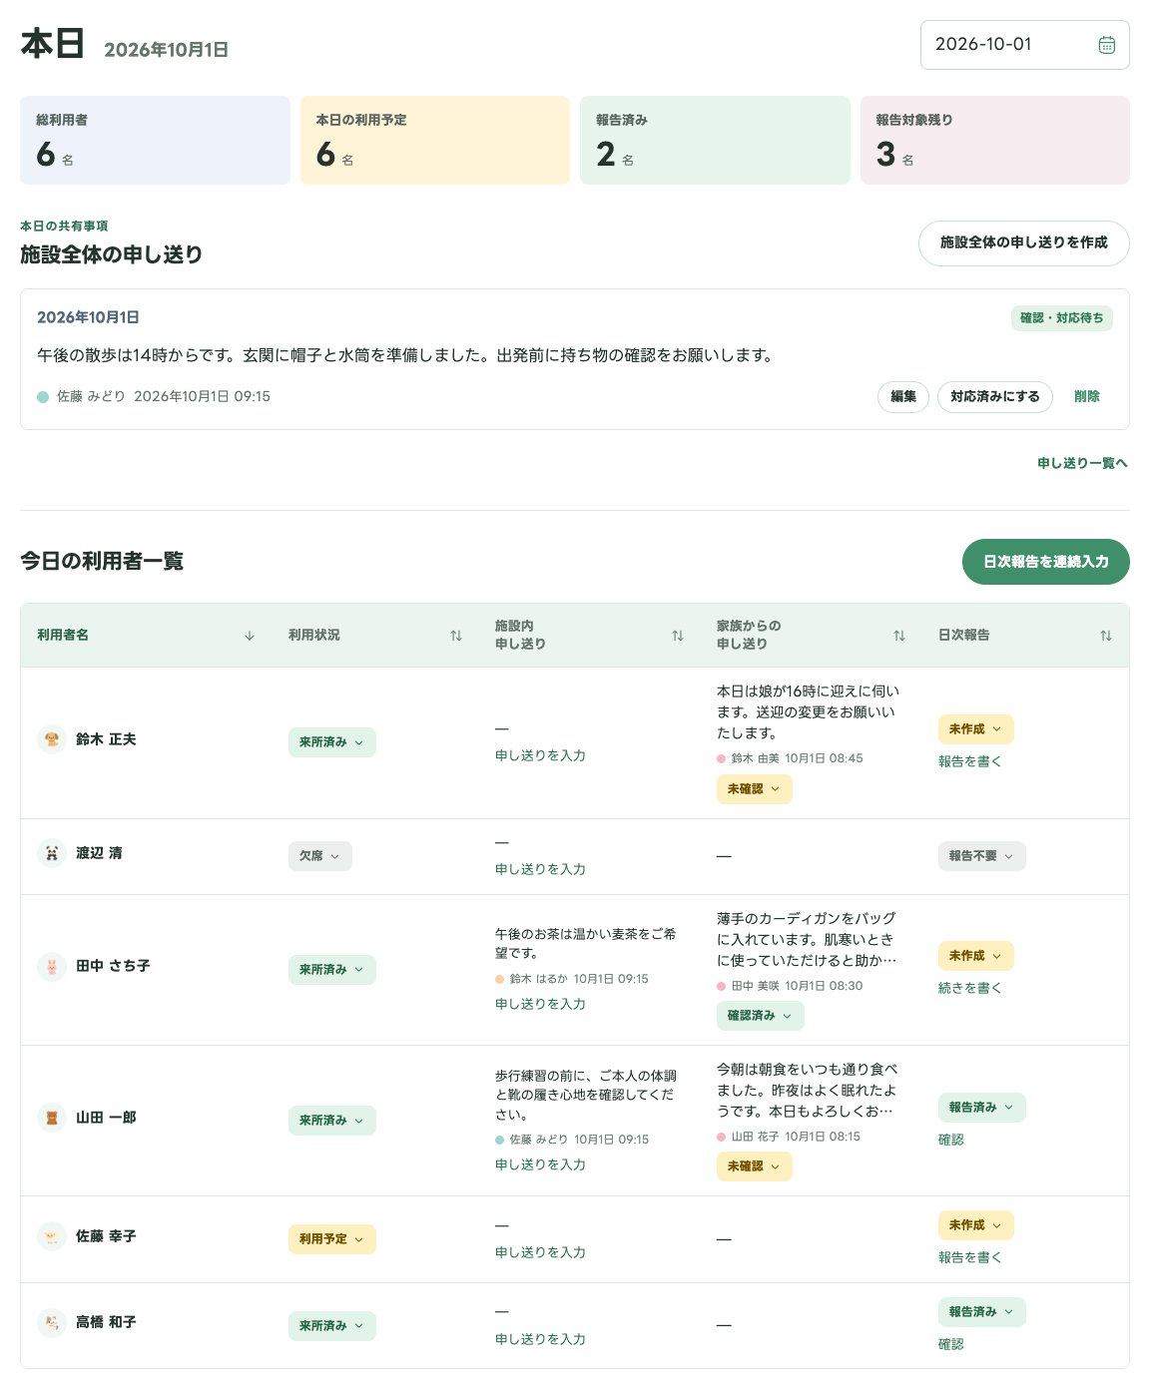Screen dimensions: 1150x1390
Task: Click the name 山田 一郎
Action: 106,1118
